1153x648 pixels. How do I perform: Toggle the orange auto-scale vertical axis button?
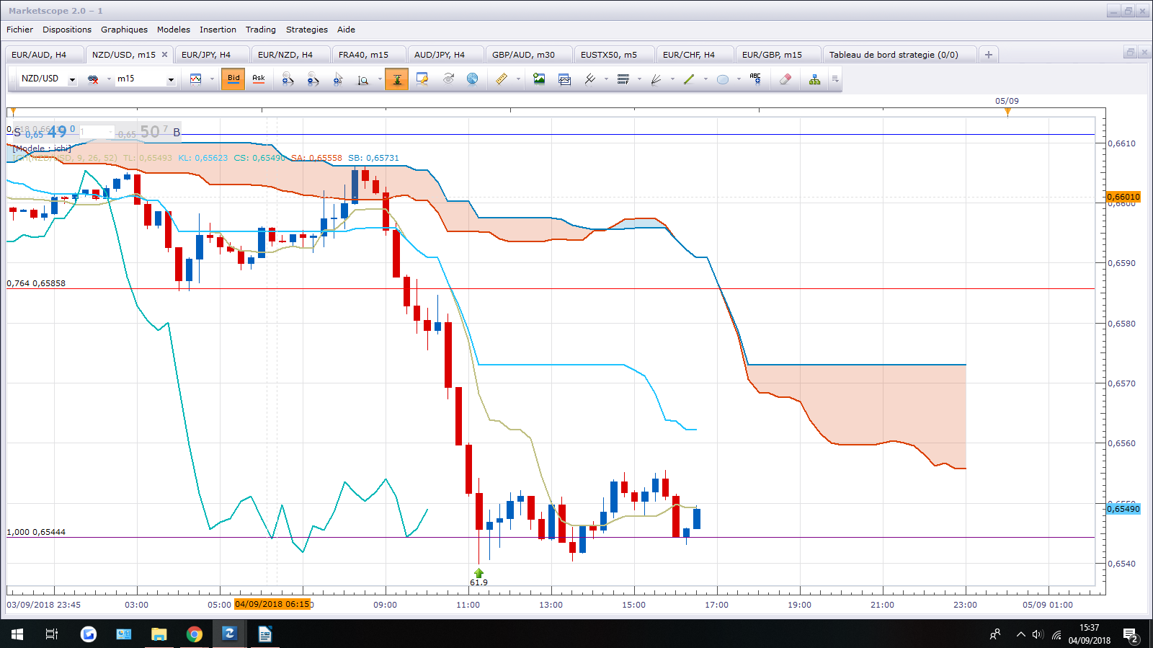tap(397, 79)
